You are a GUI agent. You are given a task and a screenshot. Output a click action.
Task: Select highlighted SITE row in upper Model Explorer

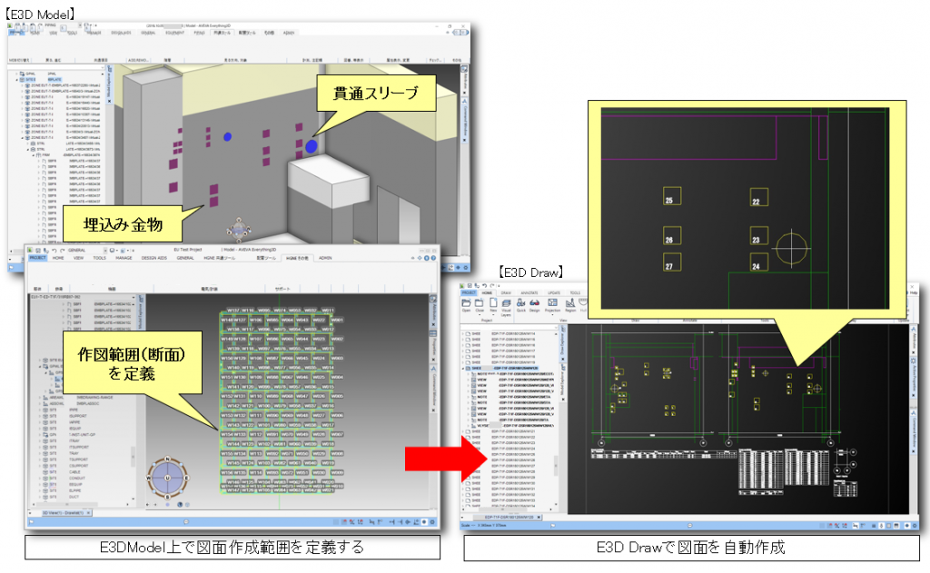[x=40, y=80]
